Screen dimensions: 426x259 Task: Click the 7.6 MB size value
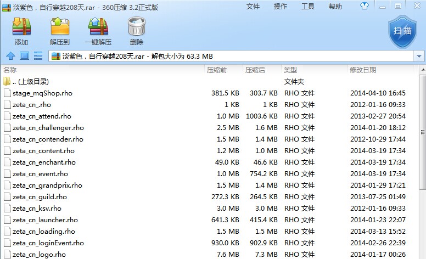click(x=228, y=255)
